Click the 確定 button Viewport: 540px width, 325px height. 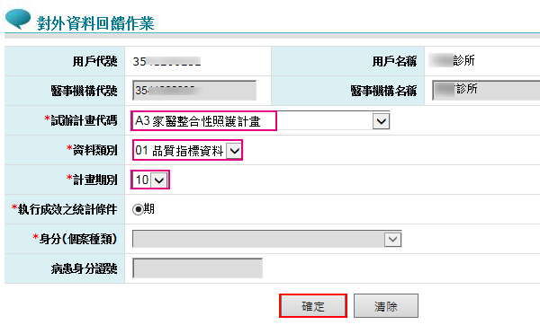pos(312,306)
